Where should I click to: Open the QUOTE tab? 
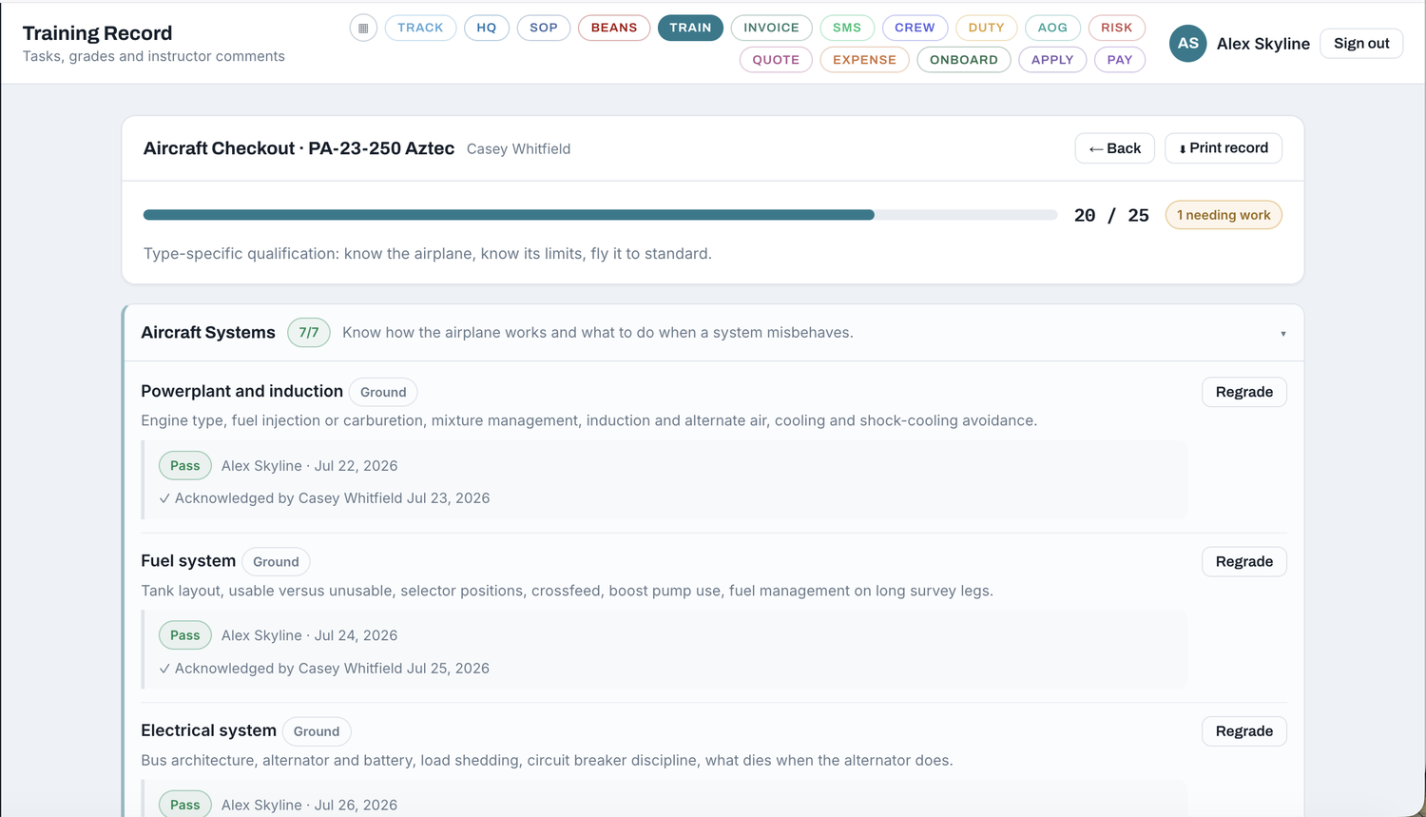(776, 60)
